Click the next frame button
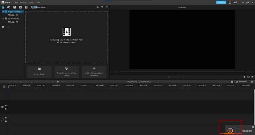This screenshot has width=255, height=135. [x=183, y=77]
